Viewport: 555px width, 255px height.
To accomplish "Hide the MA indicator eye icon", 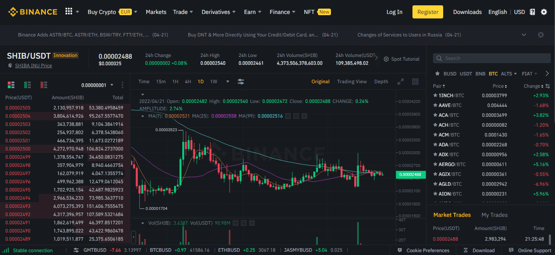I will point(288,116).
